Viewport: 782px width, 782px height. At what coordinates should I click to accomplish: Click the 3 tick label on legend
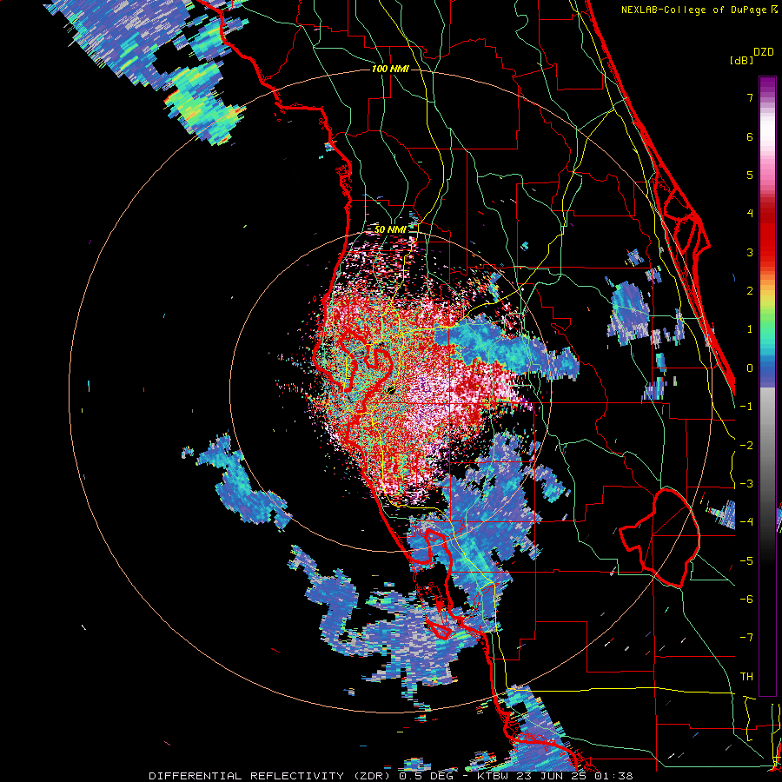pos(750,252)
